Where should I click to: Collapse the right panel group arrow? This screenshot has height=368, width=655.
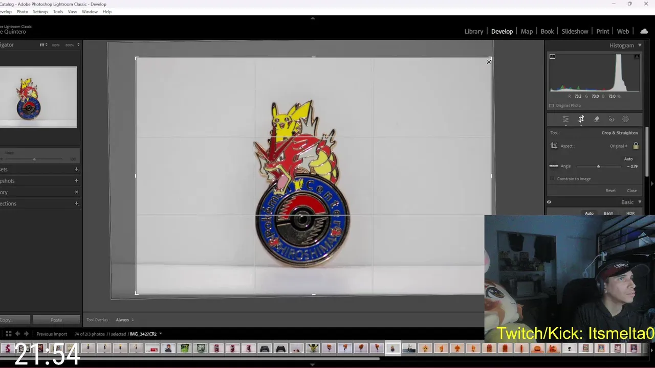[x=652, y=183]
